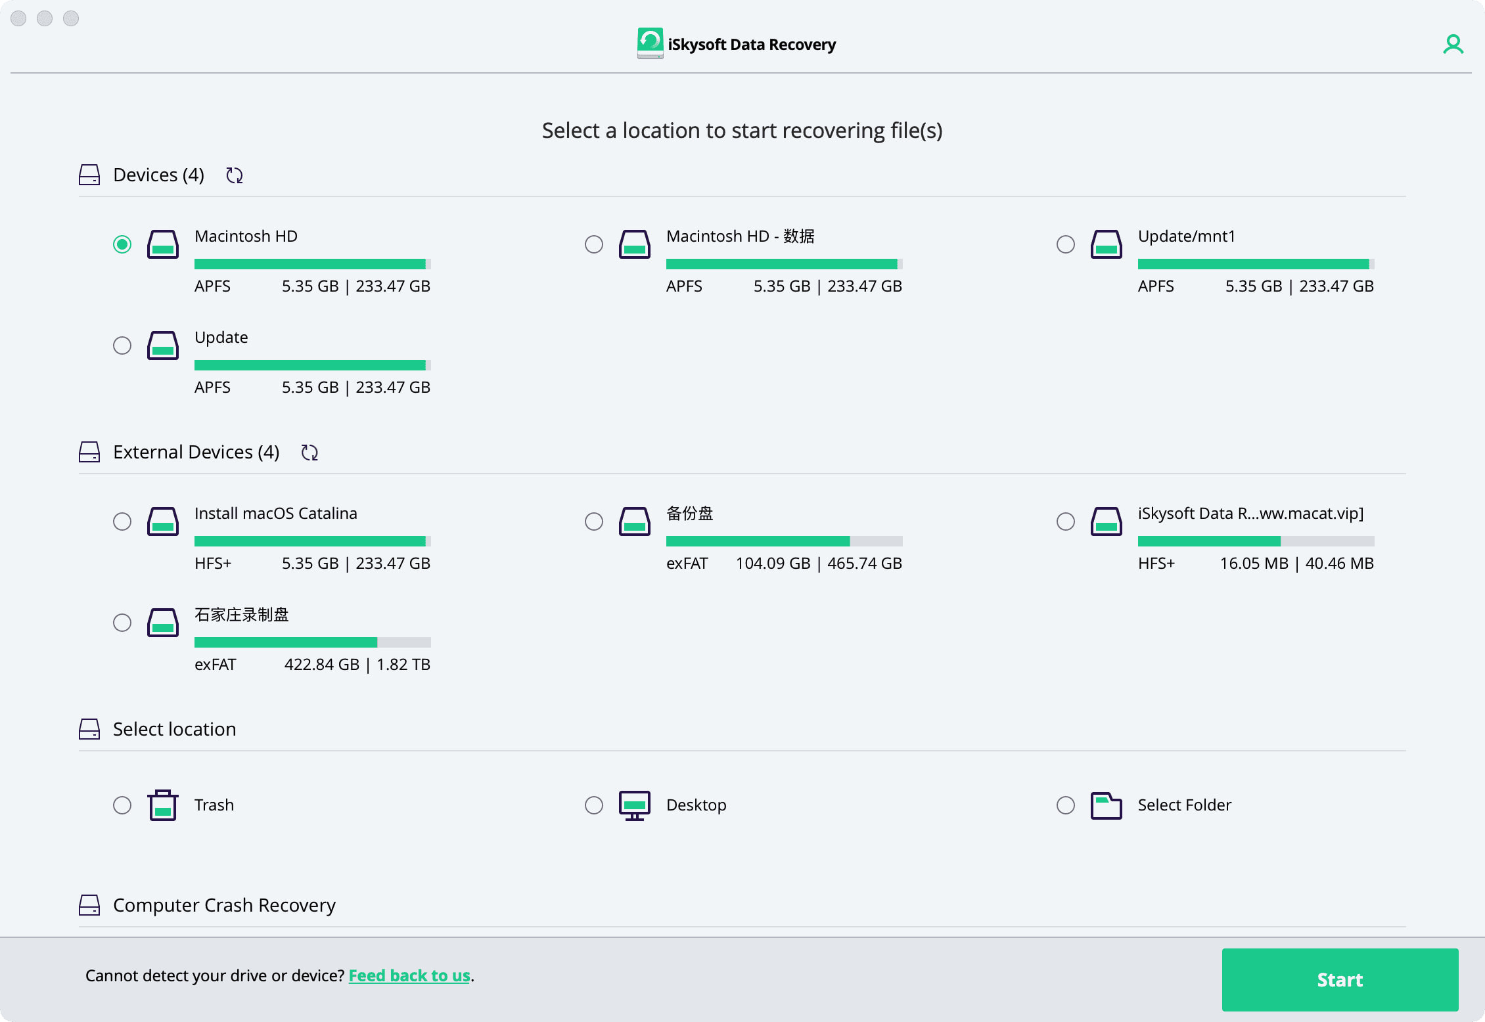
Task: Expand the Computer Crash Recovery section
Action: 224,905
